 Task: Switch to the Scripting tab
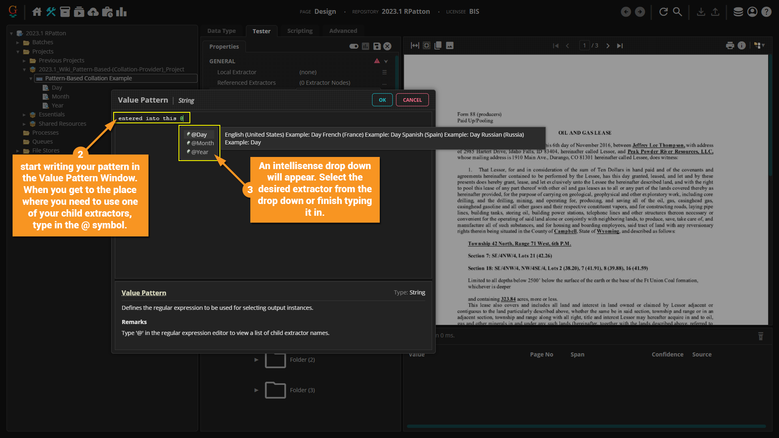tap(299, 31)
